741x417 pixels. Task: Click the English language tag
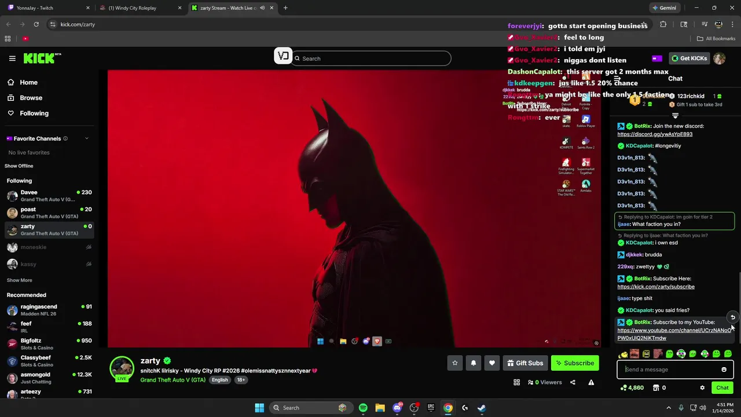(x=219, y=380)
